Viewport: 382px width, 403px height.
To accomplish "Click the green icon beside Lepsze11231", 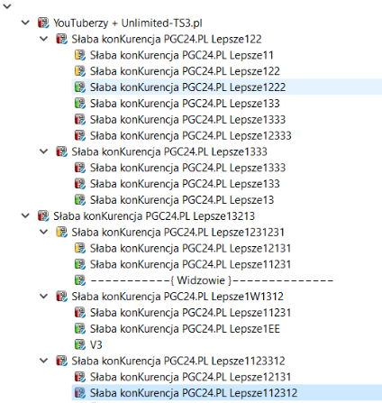I will coord(80,264).
